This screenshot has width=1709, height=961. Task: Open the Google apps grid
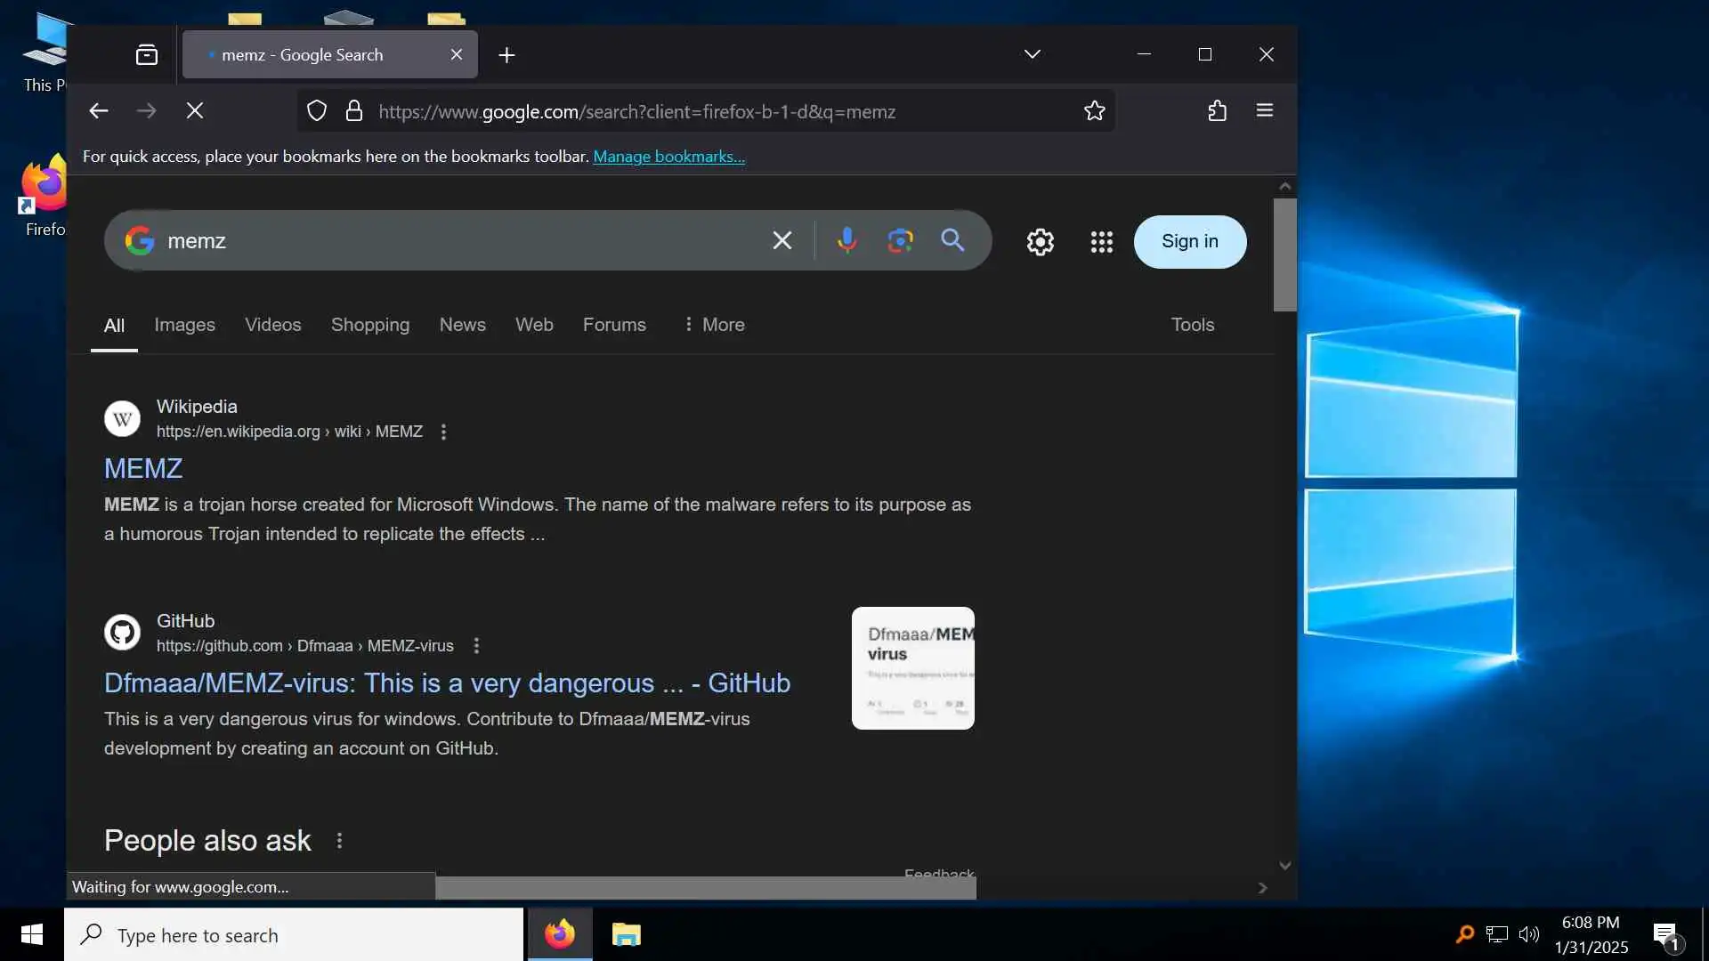1101,242
